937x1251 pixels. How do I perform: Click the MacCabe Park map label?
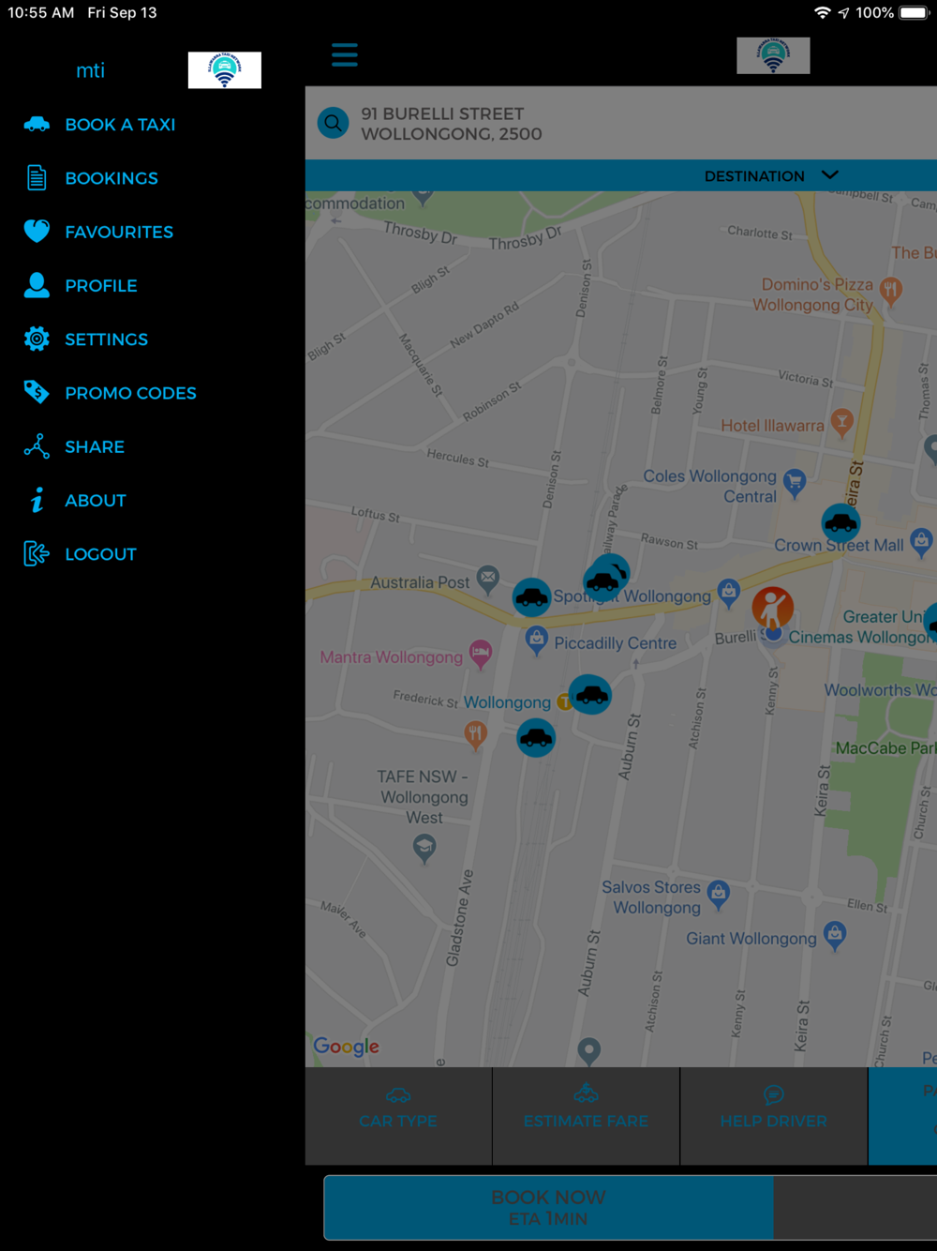pyautogui.click(x=885, y=747)
